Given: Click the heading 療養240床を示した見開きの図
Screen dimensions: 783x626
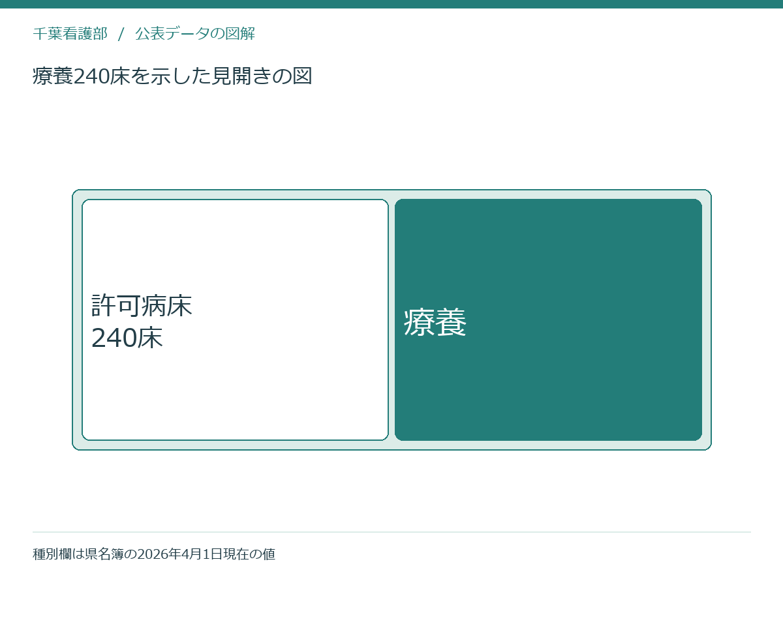Looking at the screenshot, I should click(x=172, y=76).
